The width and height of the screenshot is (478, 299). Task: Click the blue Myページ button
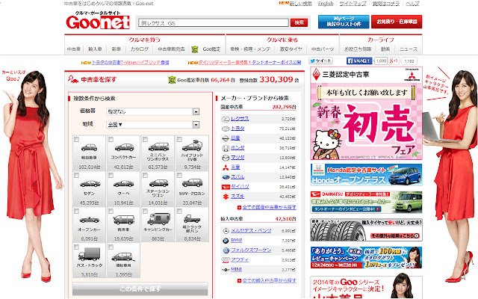click(x=344, y=22)
